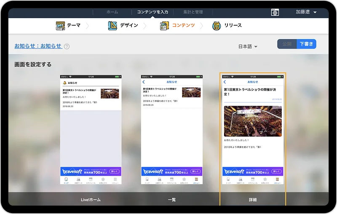Tap back arrow in 詳細 preview
The width and height of the screenshot is (337, 214).
[x=225, y=82]
